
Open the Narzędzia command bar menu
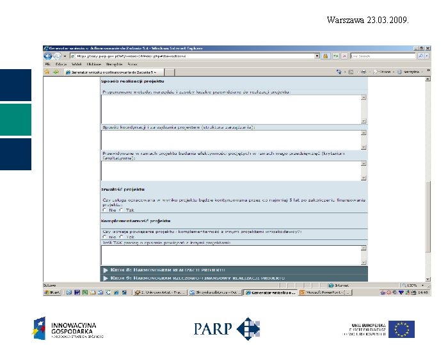click(x=410, y=72)
